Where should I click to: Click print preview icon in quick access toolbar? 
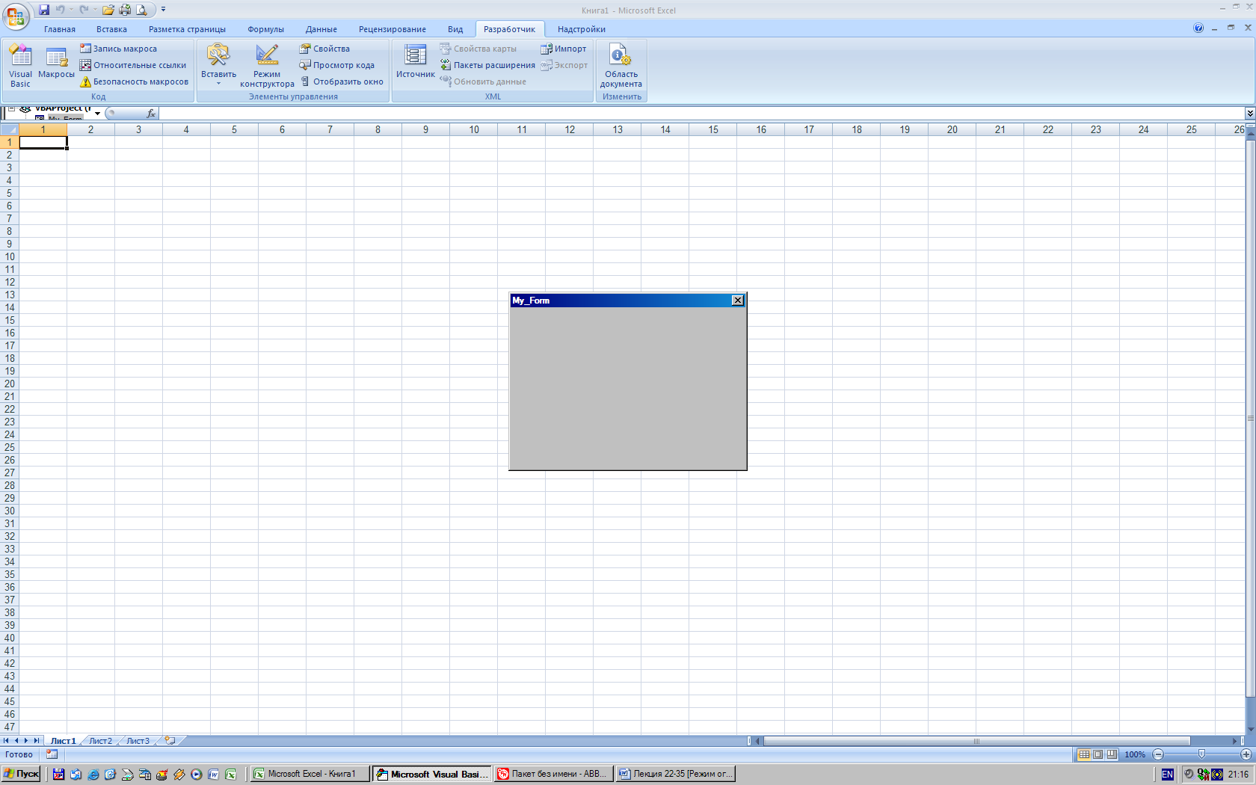tap(141, 10)
